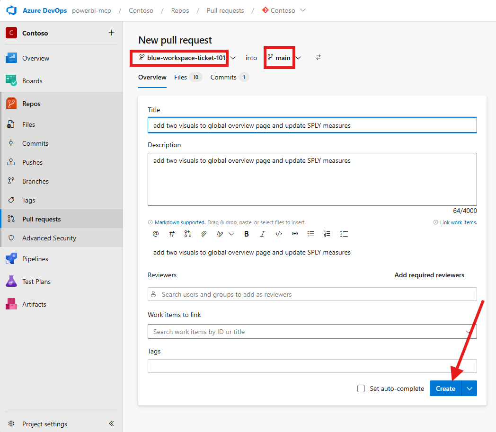496x432 pixels.
Task: Add a new item with the plus icon
Action: [x=111, y=33]
